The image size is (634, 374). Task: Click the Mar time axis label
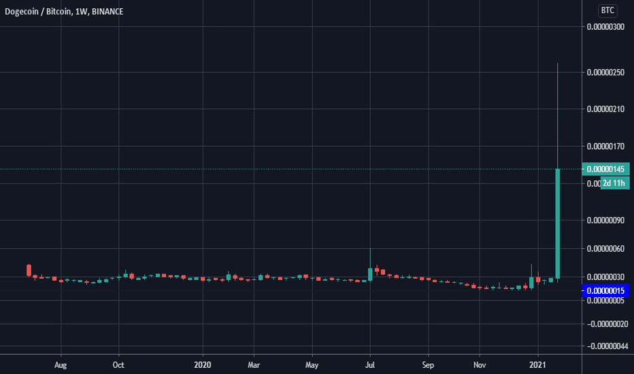tap(254, 365)
